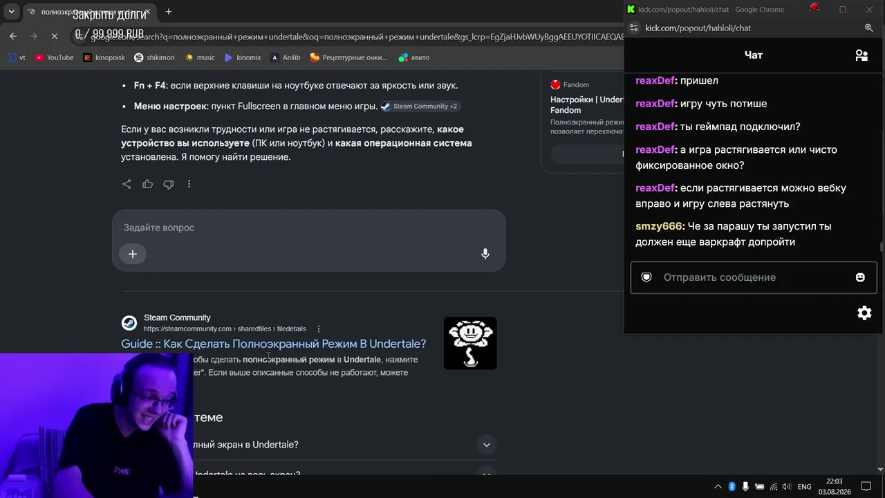Open the shikimori bookmark
The image size is (885, 498).
pos(154,57)
